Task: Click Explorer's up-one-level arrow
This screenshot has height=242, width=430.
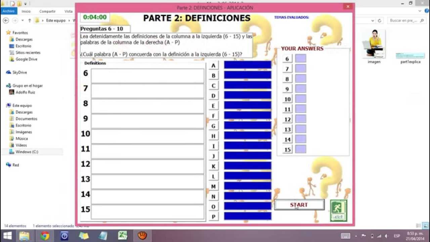Action: click(30, 21)
